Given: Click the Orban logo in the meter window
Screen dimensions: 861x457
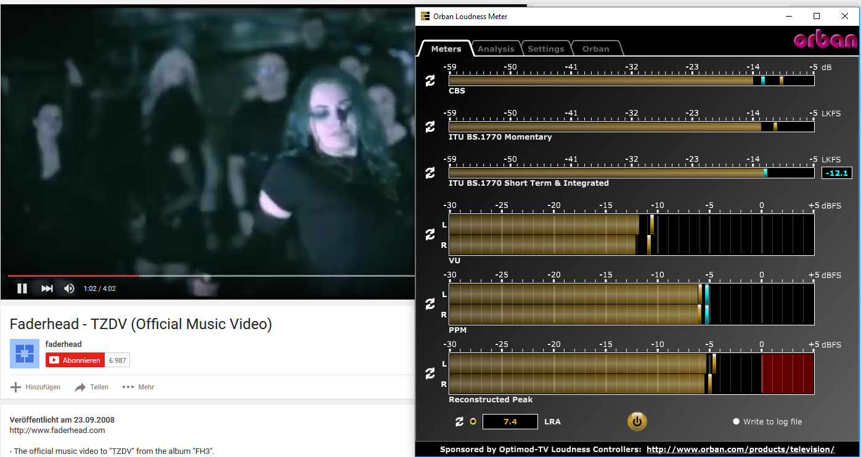Looking at the screenshot, I should [825, 41].
